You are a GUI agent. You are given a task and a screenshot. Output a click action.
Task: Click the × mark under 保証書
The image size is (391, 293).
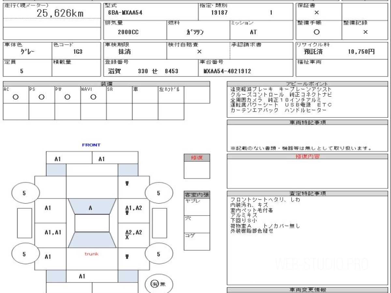pyautogui.click(x=317, y=13)
